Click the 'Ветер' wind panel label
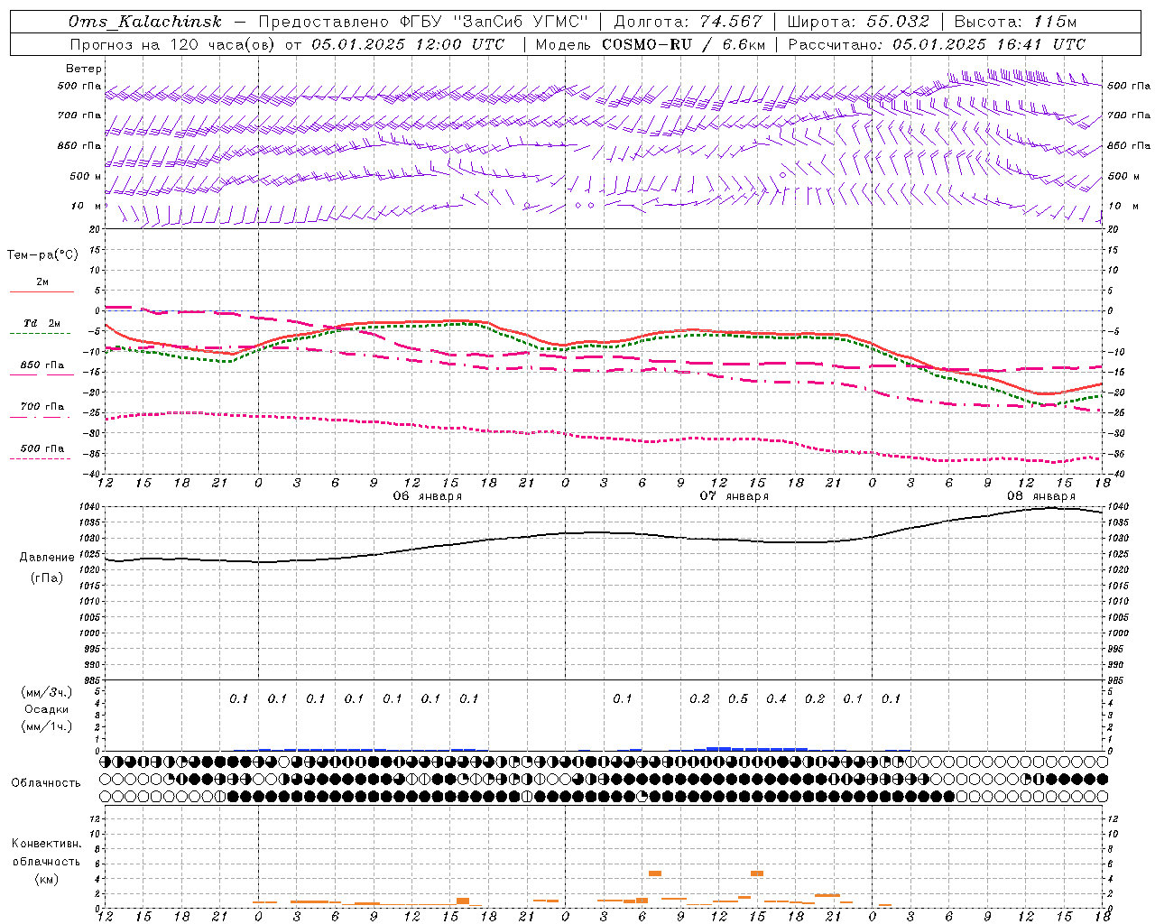The width and height of the screenshot is (1155, 924). [84, 69]
